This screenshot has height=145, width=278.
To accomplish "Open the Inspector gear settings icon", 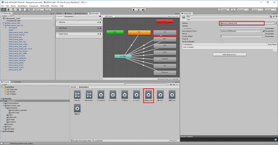I will coord(276,16).
